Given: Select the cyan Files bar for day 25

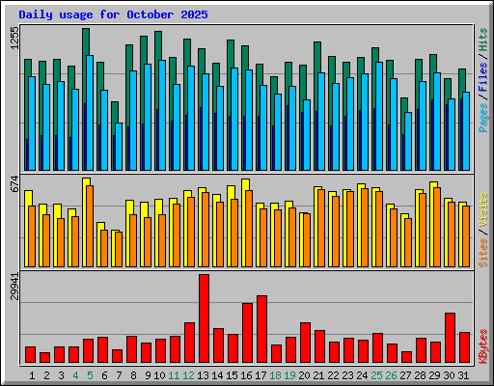Looking at the screenshot, I should click(x=379, y=116).
